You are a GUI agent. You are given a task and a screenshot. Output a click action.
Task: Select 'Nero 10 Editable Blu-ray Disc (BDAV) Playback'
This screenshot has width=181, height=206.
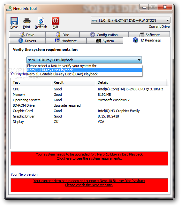[x=84, y=74]
